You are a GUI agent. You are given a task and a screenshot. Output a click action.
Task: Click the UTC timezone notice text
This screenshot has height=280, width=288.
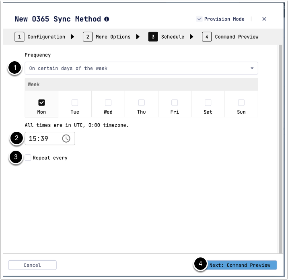point(77,125)
